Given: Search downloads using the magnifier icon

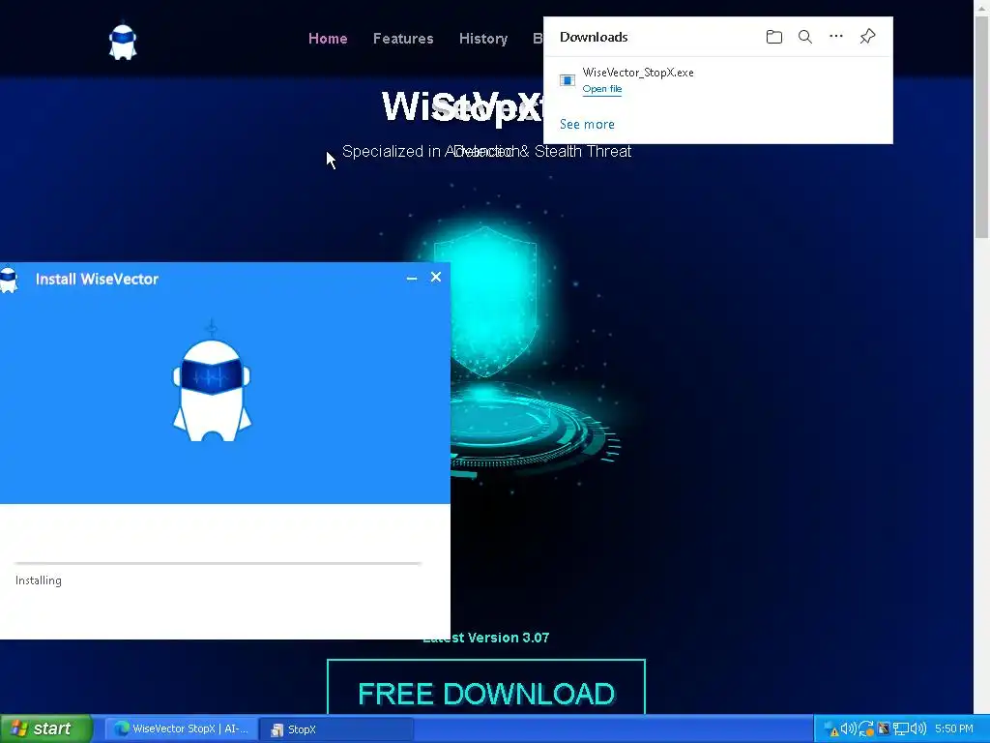Looking at the screenshot, I should 805,37.
